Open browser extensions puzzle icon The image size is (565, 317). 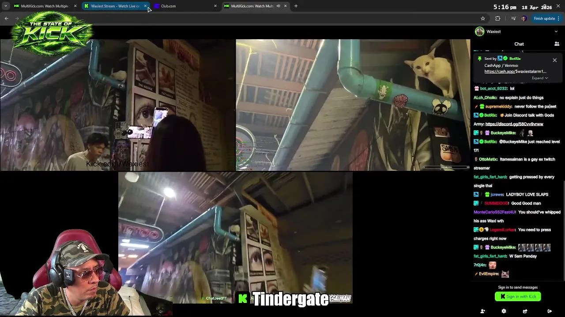[x=498, y=18]
